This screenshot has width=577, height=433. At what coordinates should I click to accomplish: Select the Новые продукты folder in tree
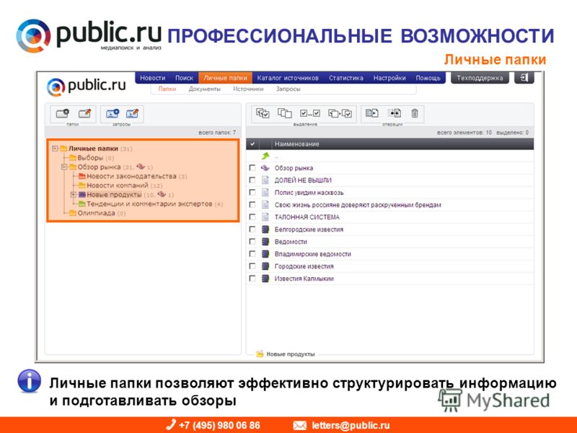(114, 194)
